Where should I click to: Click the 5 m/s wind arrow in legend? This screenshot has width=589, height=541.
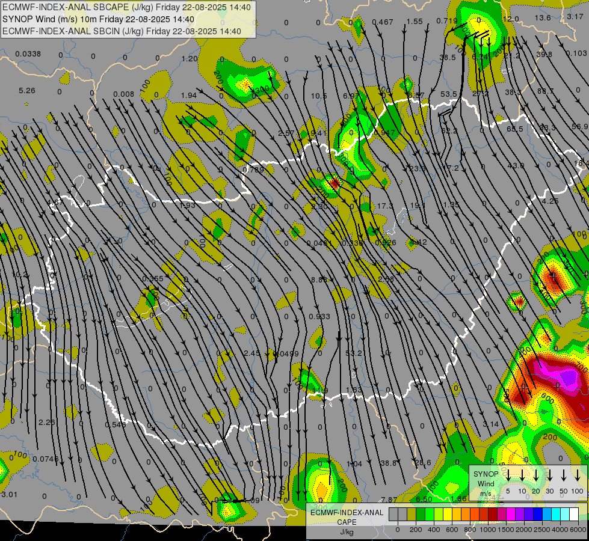(508, 475)
